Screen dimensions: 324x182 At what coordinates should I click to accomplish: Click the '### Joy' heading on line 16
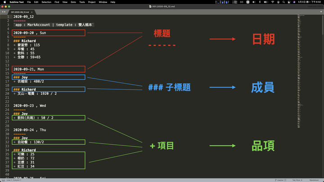(x=21, y=77)
